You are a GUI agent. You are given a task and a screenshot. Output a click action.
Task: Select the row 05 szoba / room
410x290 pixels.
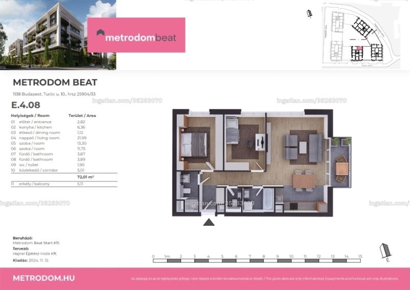tap(64, 143)
